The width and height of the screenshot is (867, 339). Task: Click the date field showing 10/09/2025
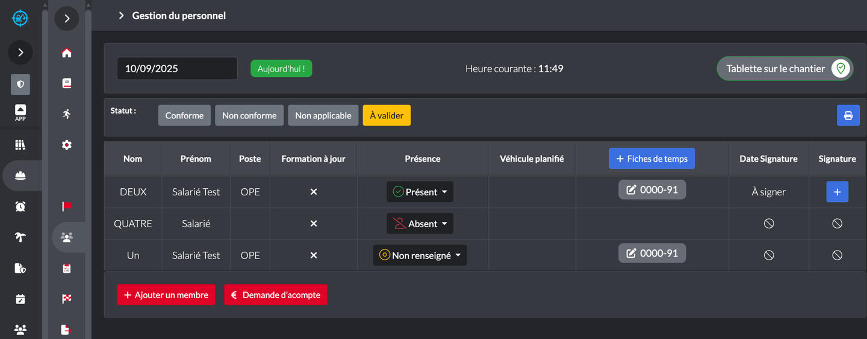point(177,69)
